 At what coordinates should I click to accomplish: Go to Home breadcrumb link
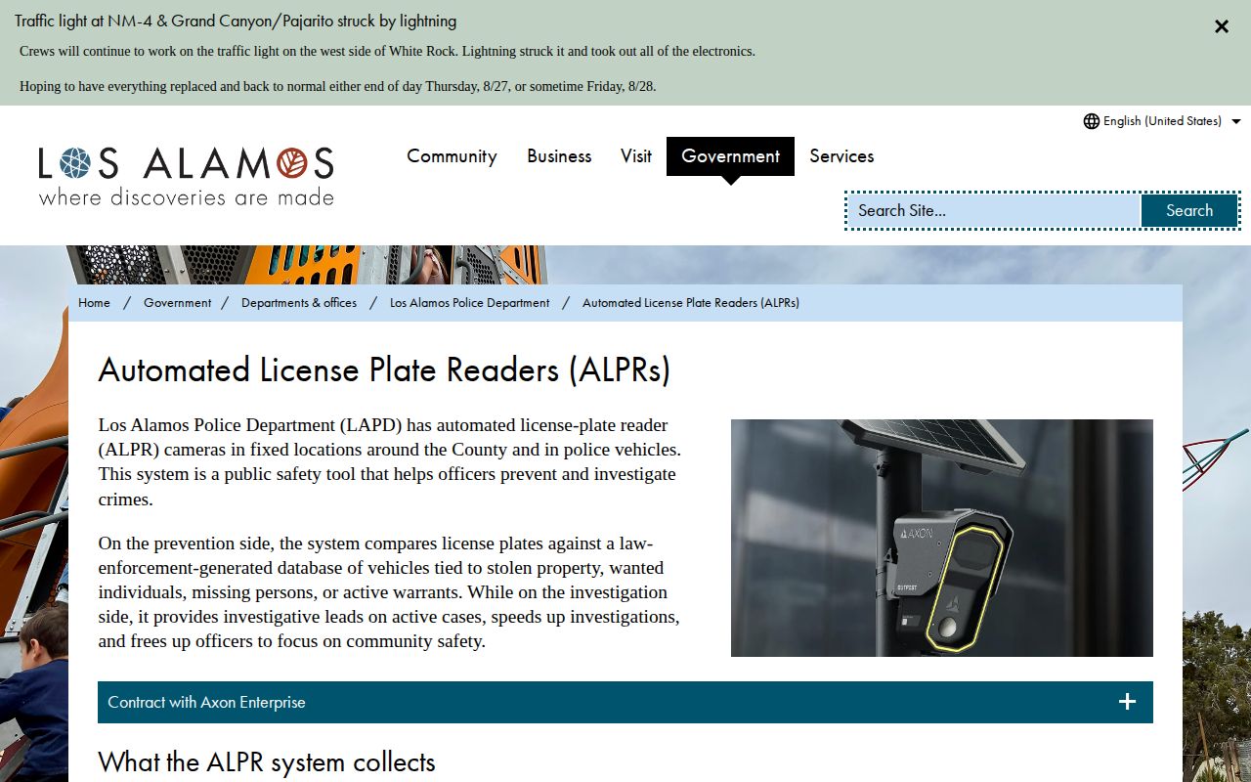click(94, 303)
